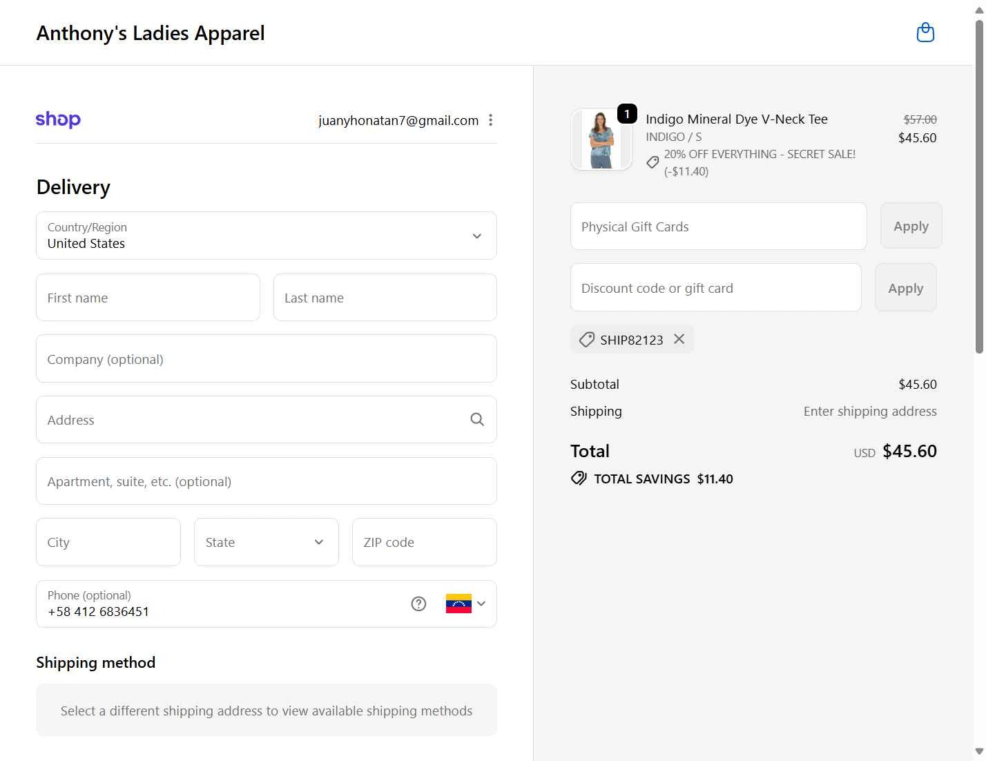Click the Shop logo
The height and width of the screenshot is (761, 986).
coord(58,119)
